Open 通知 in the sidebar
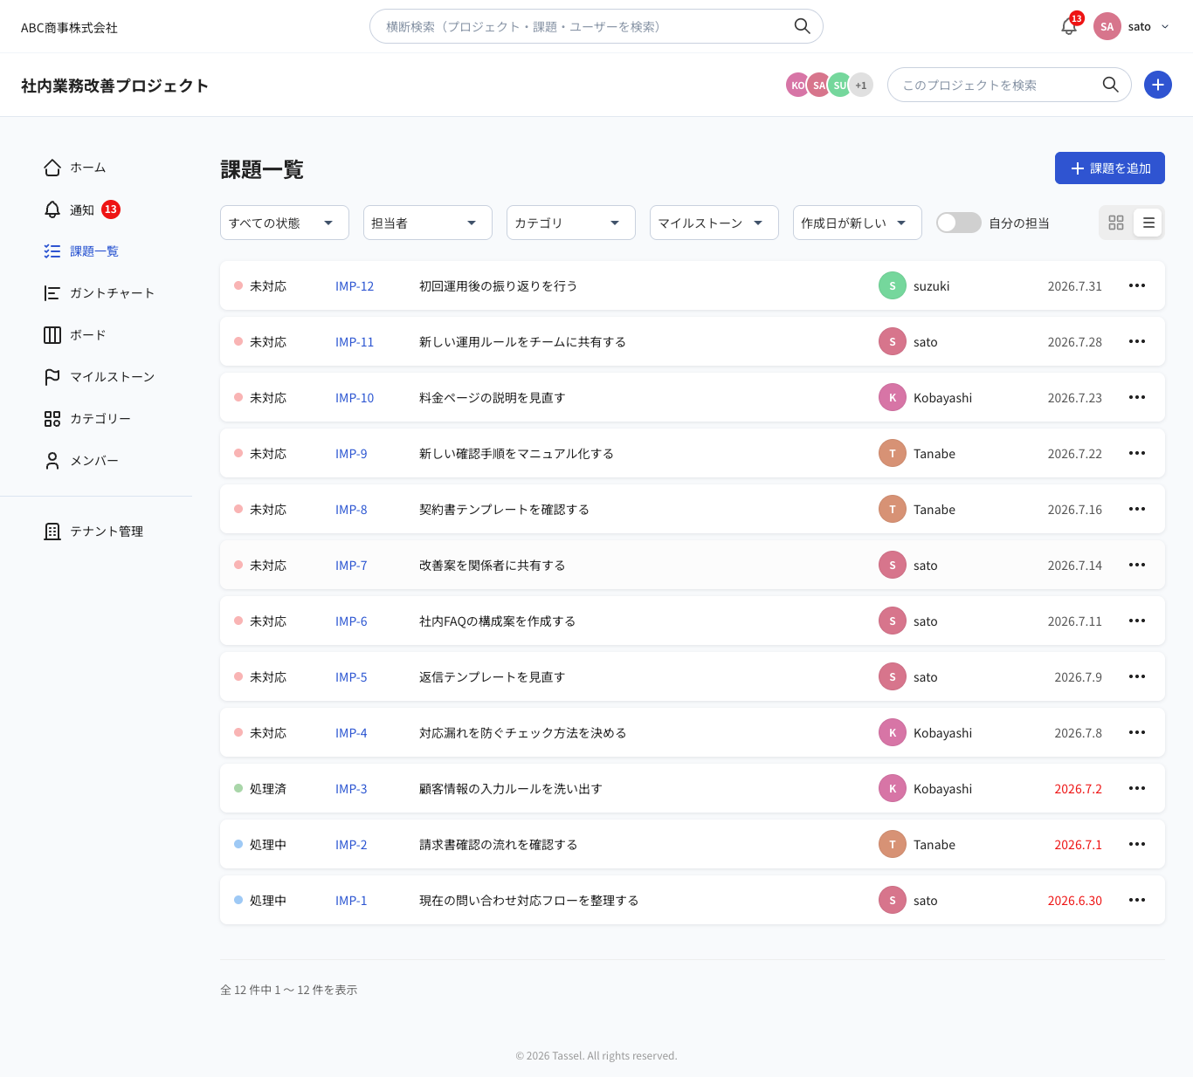The image size is (1193, 1077). 82,209
